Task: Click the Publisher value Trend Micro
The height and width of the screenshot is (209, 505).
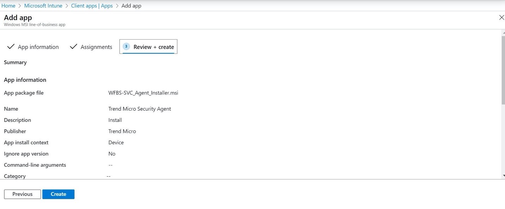Action: (122, 131)
